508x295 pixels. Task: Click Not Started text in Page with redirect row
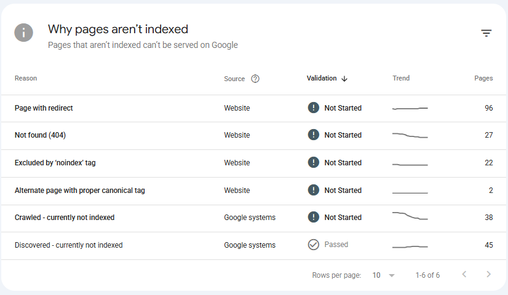click(x=343, y=108)
